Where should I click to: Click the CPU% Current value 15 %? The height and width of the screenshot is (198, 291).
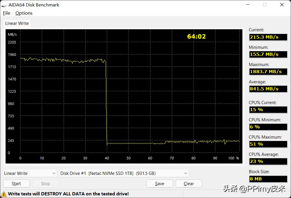pos(268,110)
